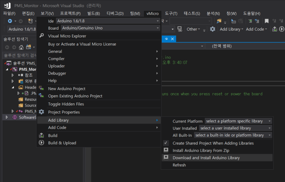The height and width of the screenshot is (182, 285).
Task: Select Project Properties menu entry
Action: [x=99, y=112]
